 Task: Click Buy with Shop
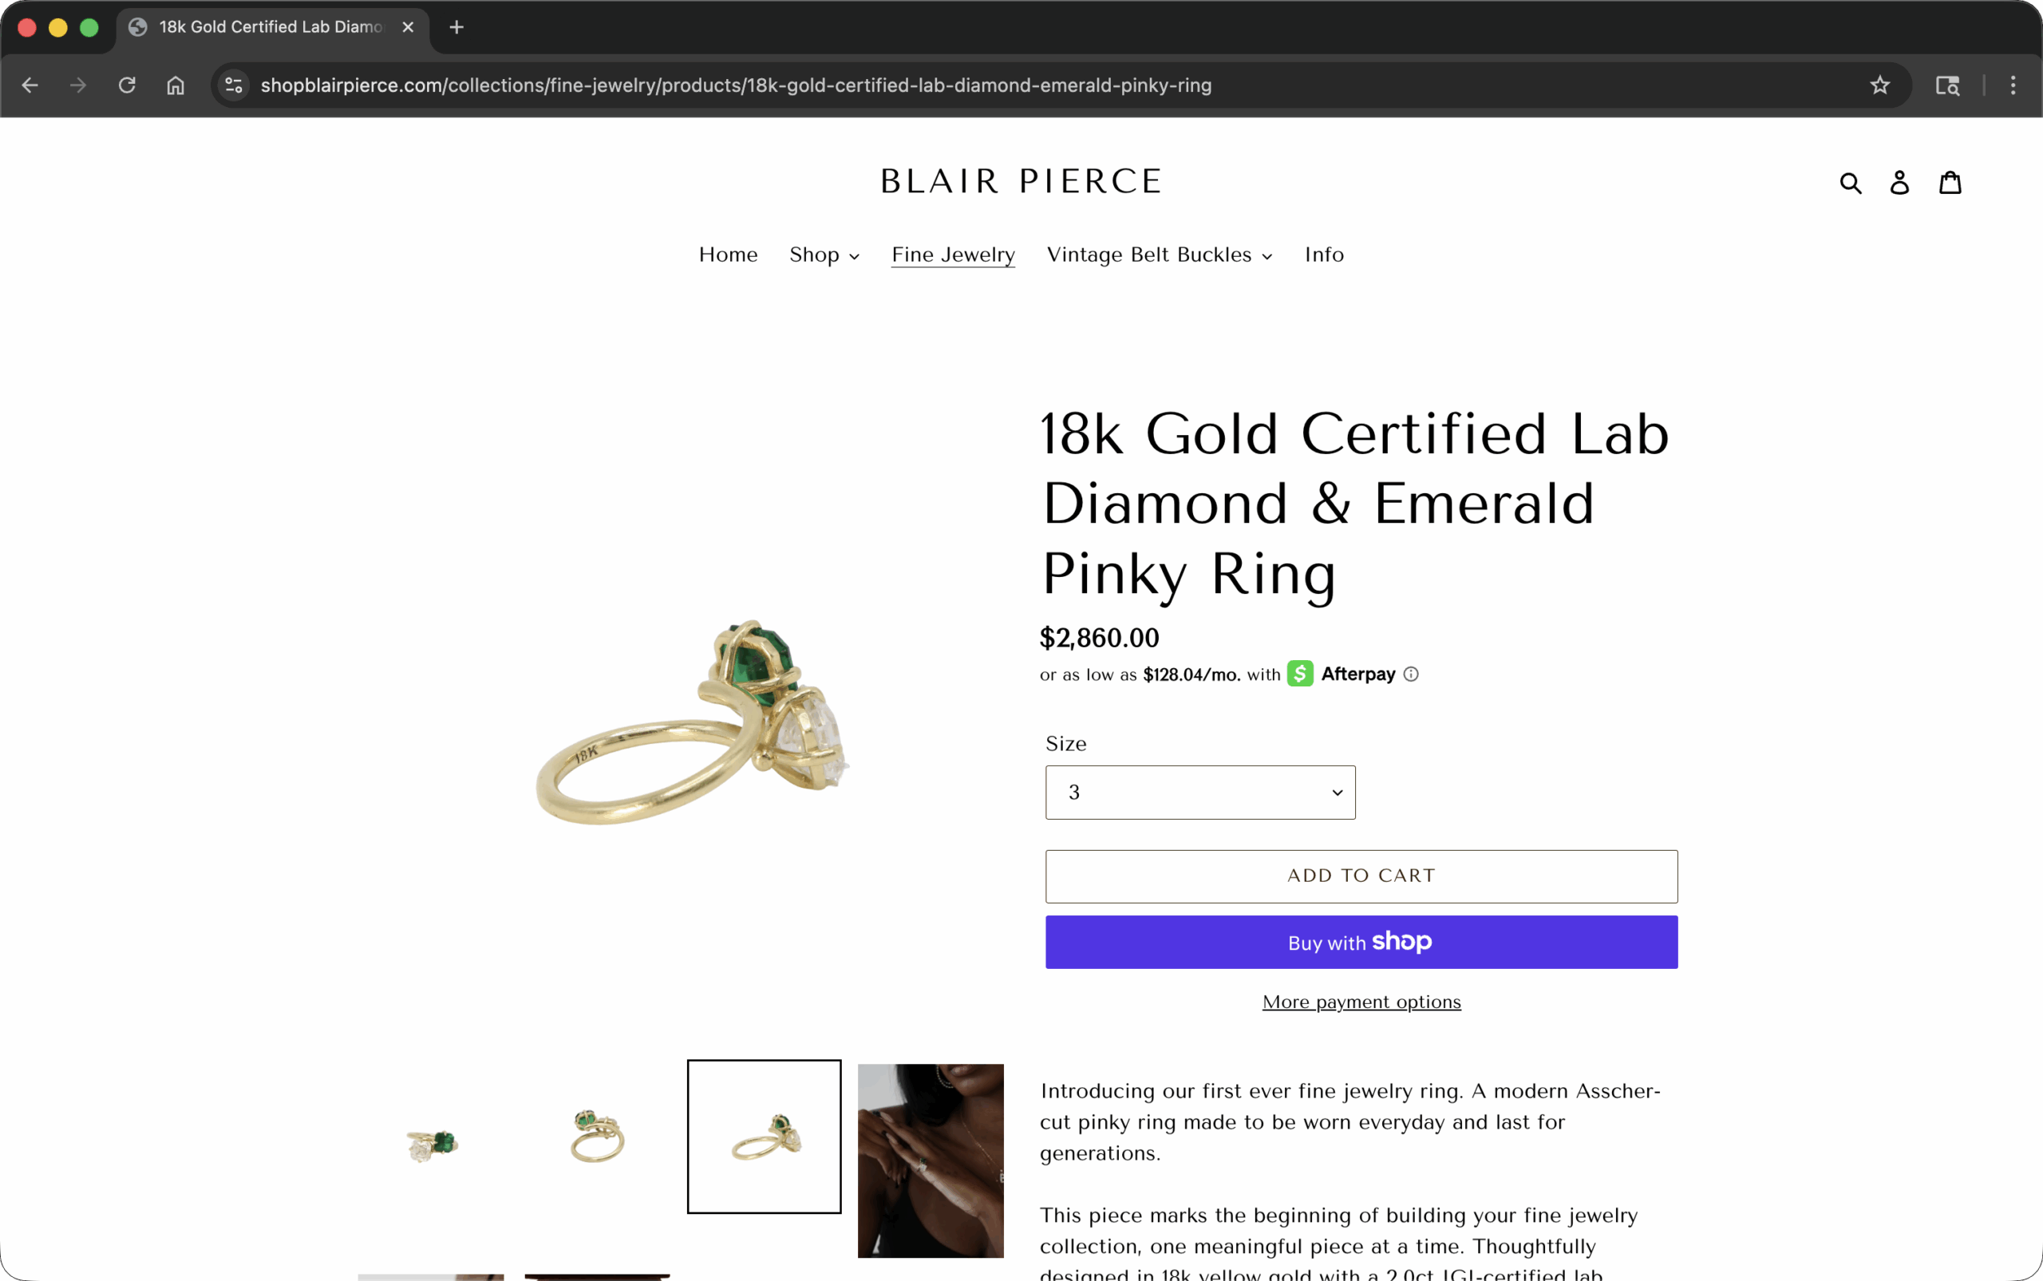pos(1361,941)
